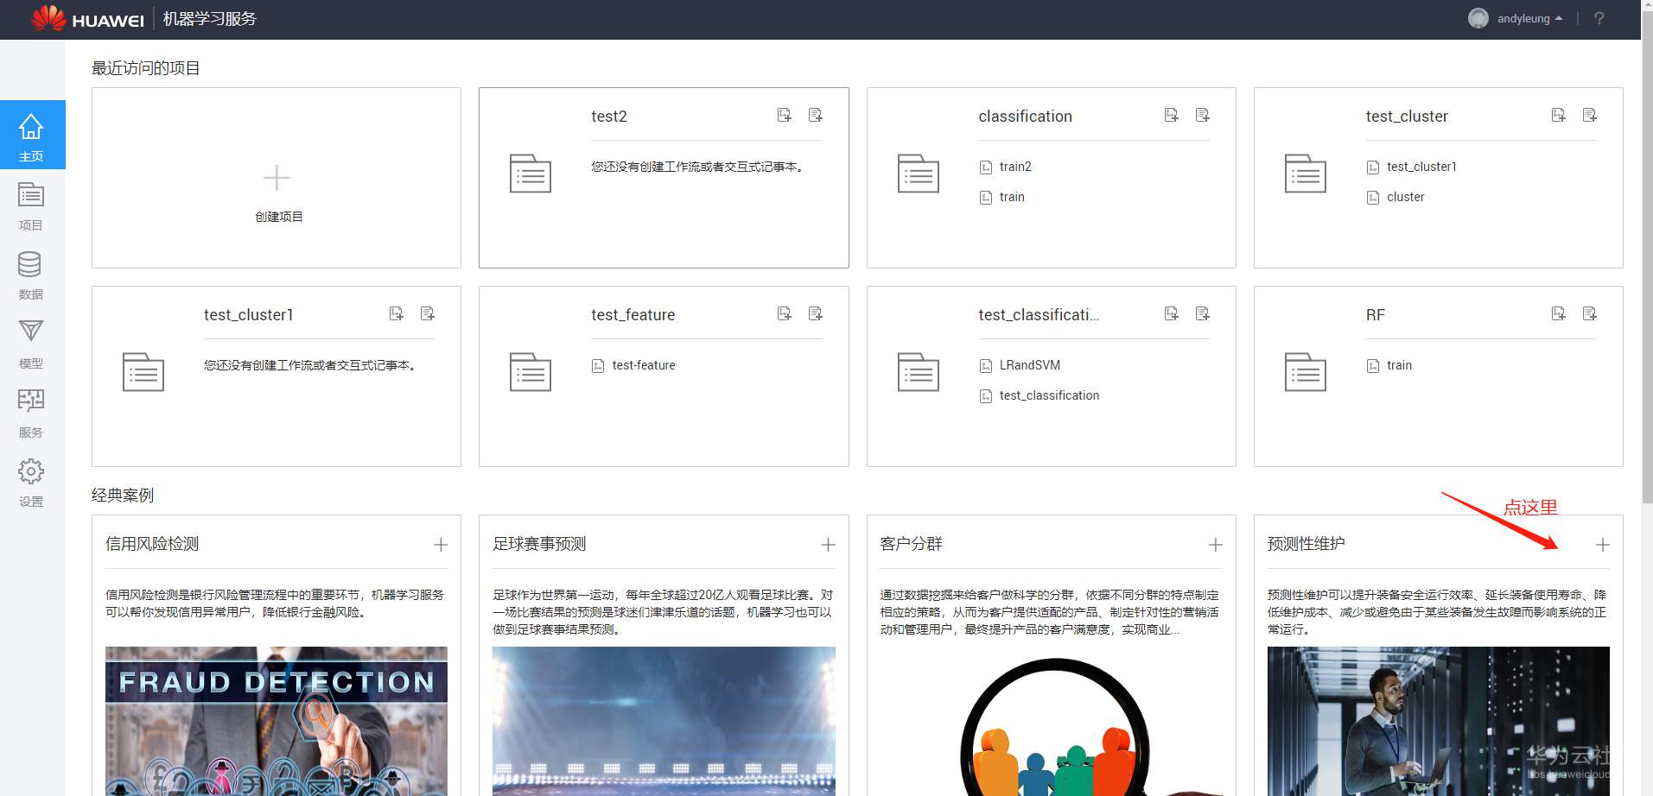
Task: Open the test_cluster project title
Action: [x=1407, y=117]
